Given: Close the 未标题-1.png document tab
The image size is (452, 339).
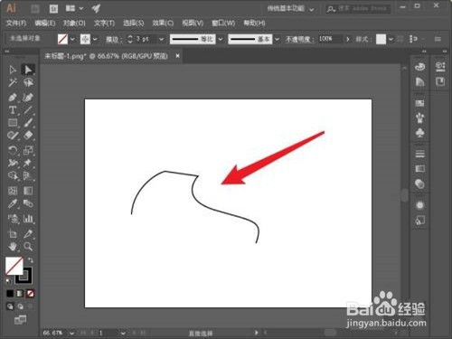Looking at the screenshot, I should tap(177, 56).
